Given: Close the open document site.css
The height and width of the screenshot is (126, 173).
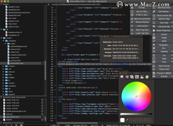Looking at the screenshot, I should 42,114.
